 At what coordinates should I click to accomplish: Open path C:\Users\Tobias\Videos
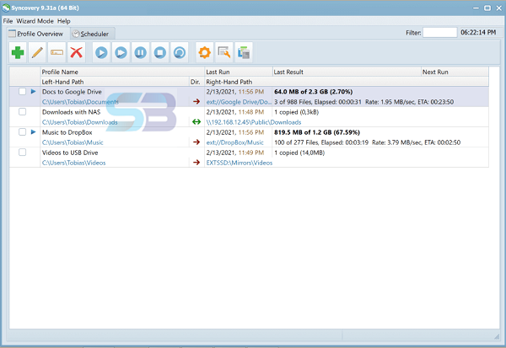pyautogui.click(x=74, y=163)
